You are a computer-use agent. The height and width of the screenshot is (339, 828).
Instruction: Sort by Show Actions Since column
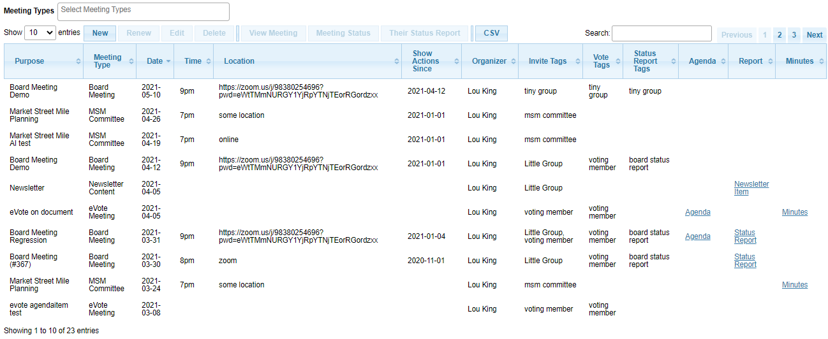point(431,61)
